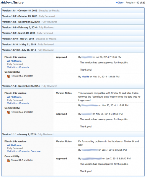The image size is (147, 178).
Task: Expand Version 1.0.10.1 May 21, 2014 row
Action: [x=73, y=44]
